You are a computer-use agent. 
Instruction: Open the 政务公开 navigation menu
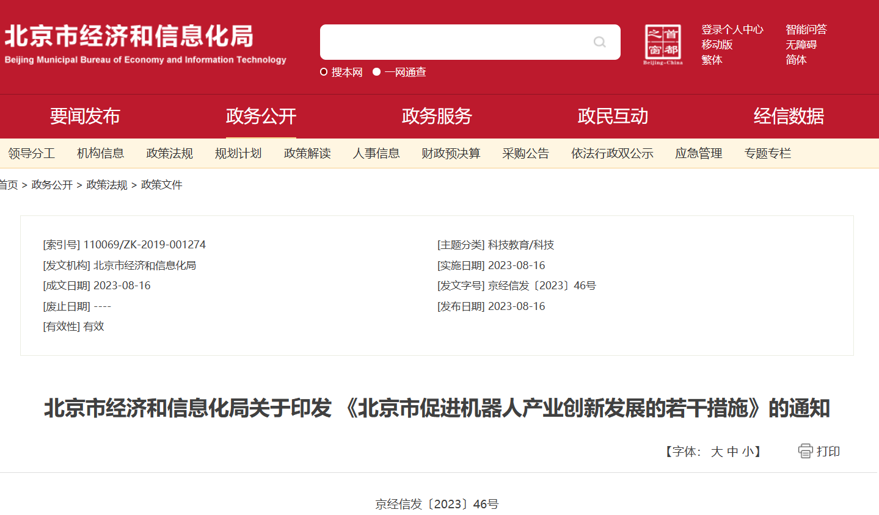pyautogui.click(x=261, y=117)
